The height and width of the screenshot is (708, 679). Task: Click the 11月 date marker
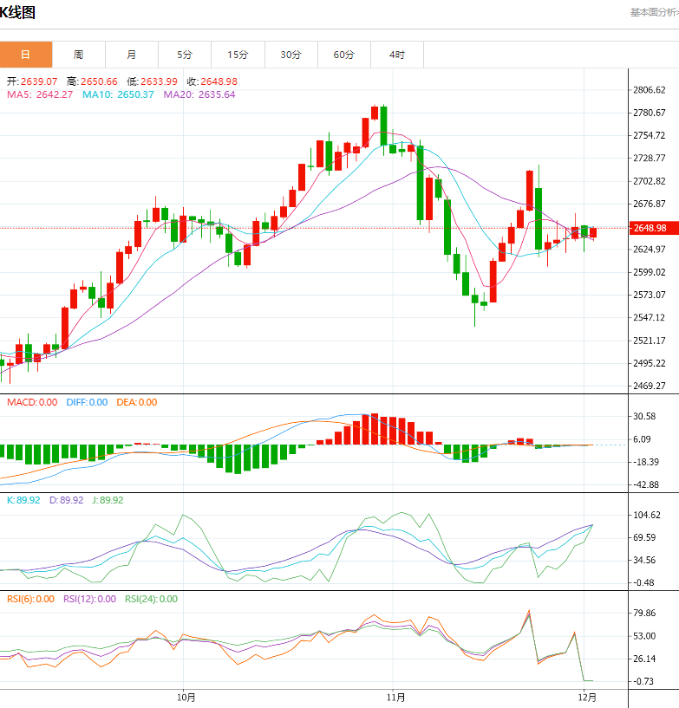click(x=396, y=697)
